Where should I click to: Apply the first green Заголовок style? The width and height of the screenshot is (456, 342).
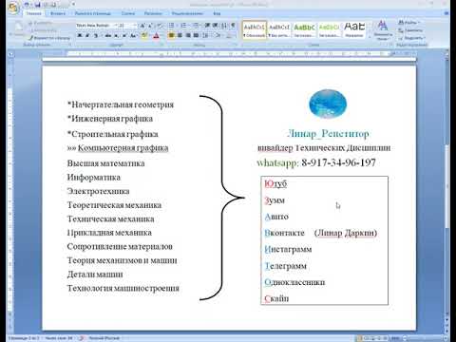304,29
